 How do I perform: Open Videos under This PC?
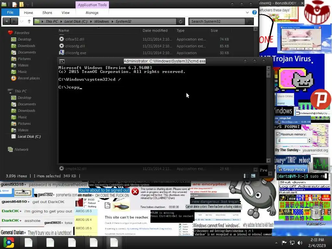(x=23, y=130)
